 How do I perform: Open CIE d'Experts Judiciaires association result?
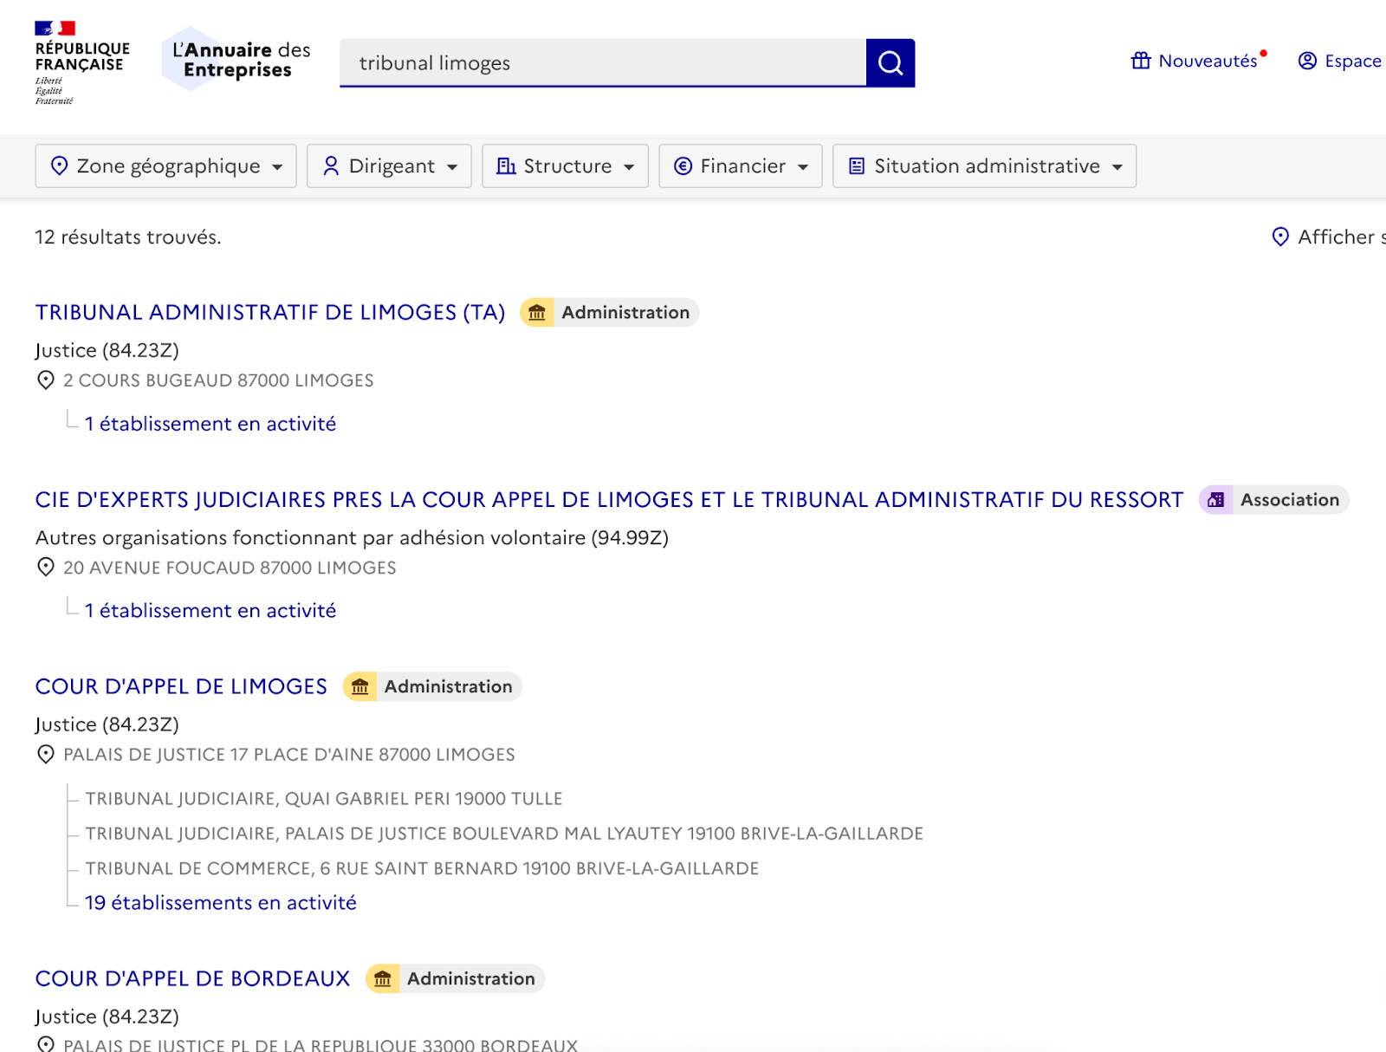click(609, 500)
